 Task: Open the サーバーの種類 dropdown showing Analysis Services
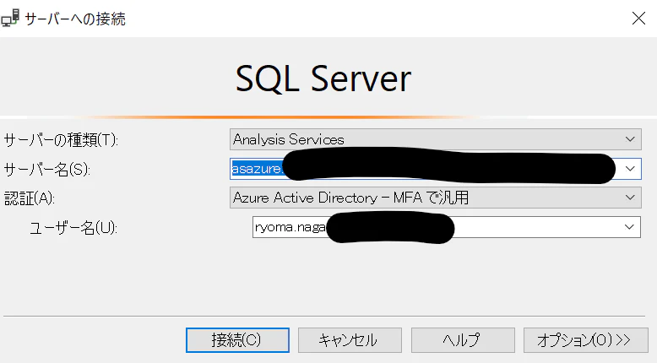click(x=436, y=139)
